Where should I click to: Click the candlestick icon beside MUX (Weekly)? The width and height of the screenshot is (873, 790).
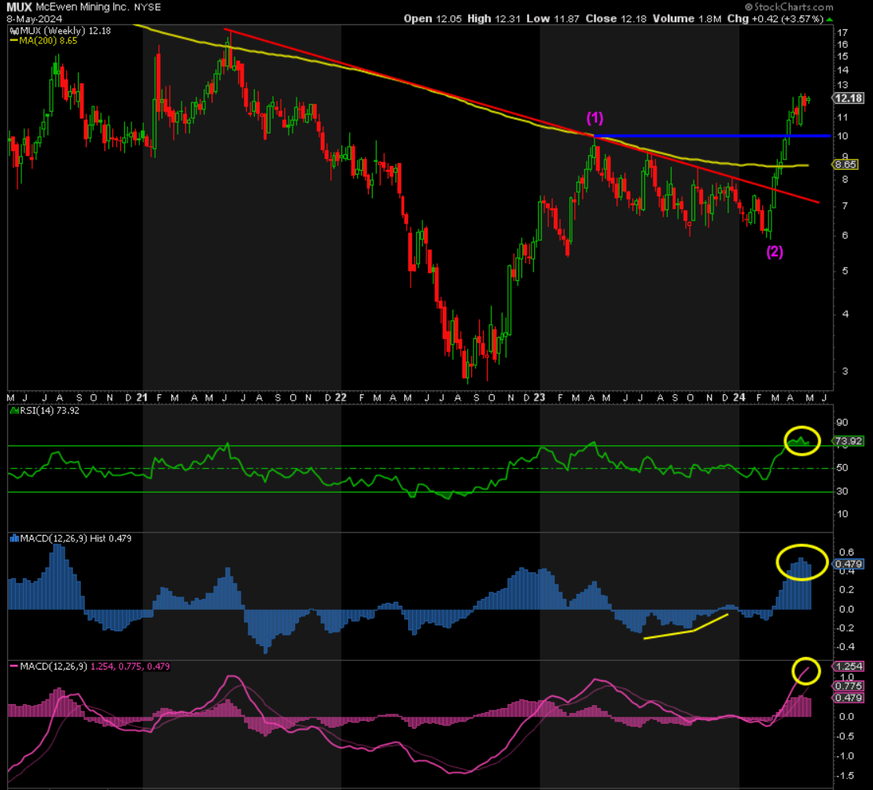[14, 31]
